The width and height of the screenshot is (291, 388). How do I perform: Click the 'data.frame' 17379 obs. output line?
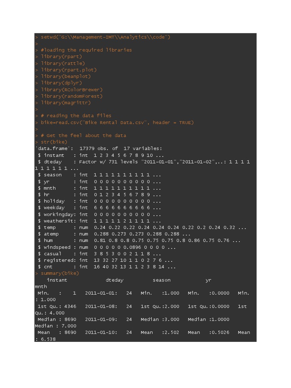point(99,149)
